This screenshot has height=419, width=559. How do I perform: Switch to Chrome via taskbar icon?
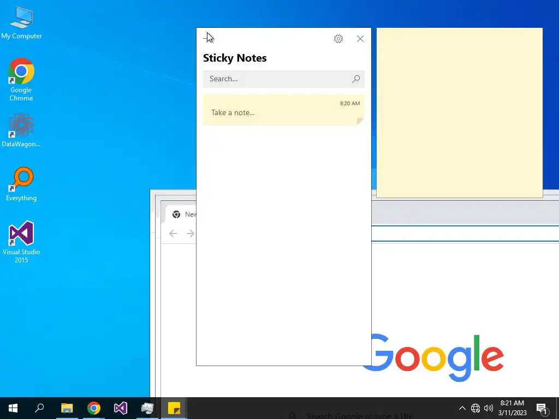[x=94, y=408]
